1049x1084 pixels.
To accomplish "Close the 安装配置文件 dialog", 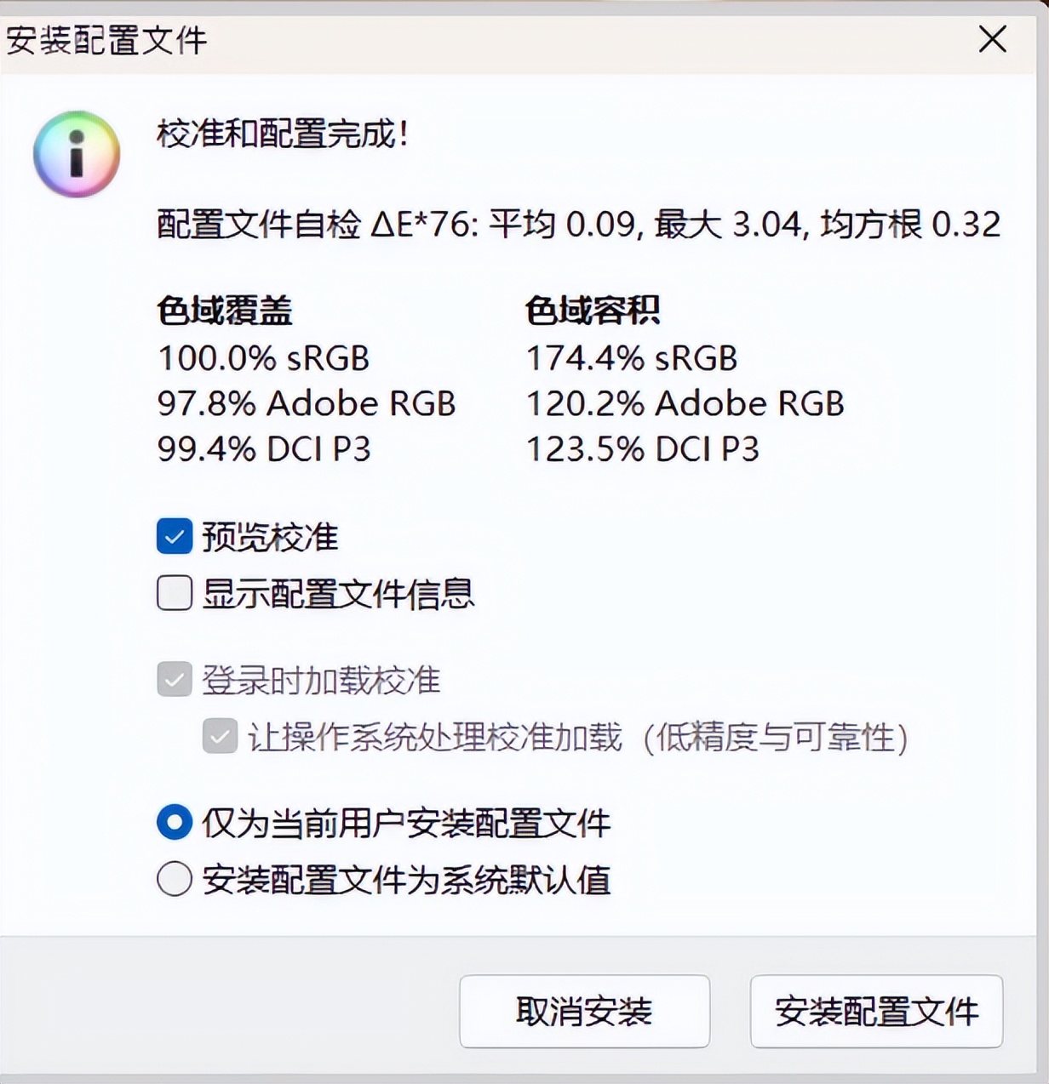I will (992, 39).
